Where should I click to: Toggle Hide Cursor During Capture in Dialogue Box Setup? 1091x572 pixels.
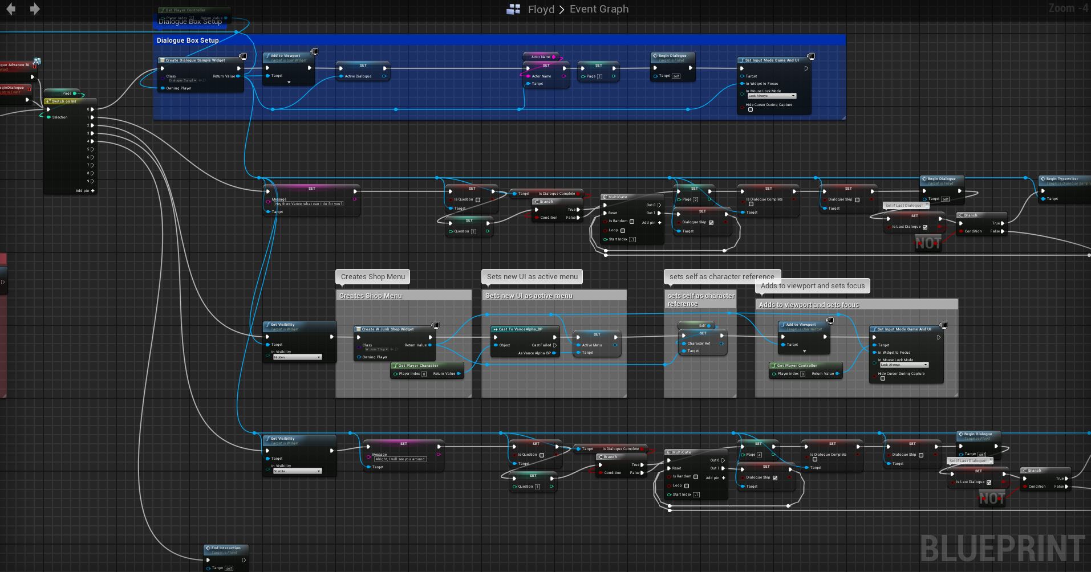pyautogui.click(x=751, y=109)
